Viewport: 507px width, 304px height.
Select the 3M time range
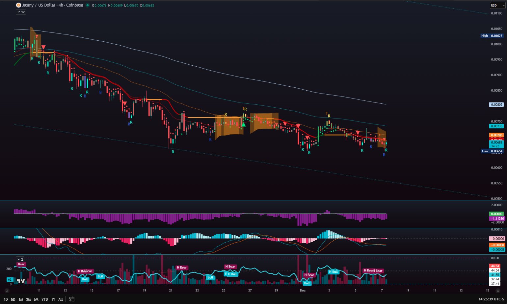[28, 299]
